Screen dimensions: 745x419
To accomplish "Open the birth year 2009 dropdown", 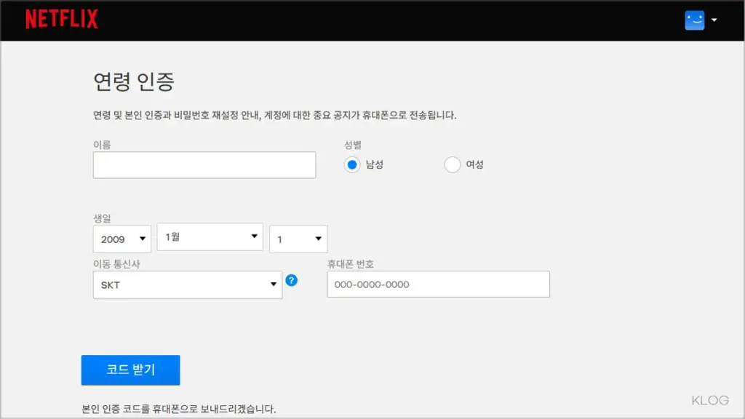I will pos(121,239).
